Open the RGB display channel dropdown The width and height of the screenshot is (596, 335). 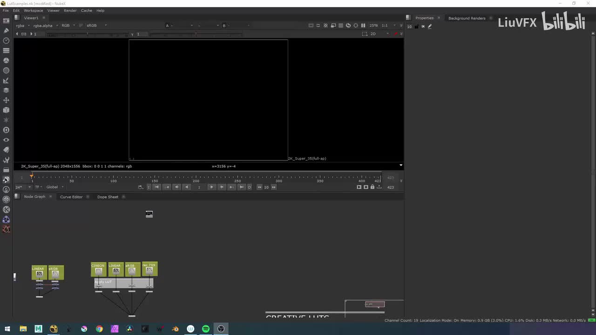[68, 26]
